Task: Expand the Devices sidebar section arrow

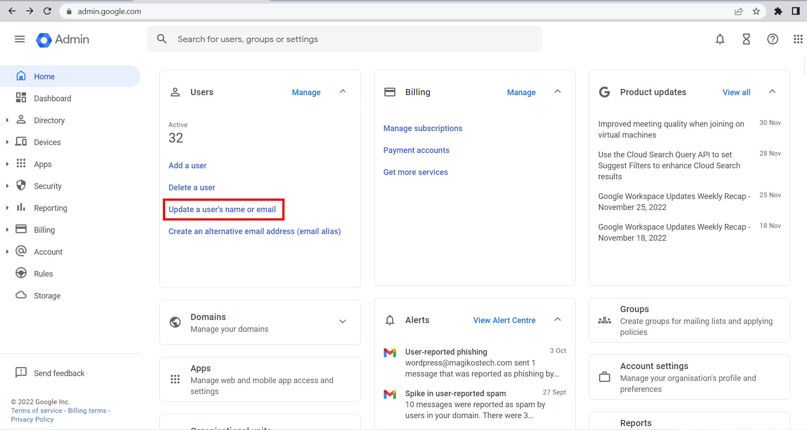Action: [x=7, y=142]
